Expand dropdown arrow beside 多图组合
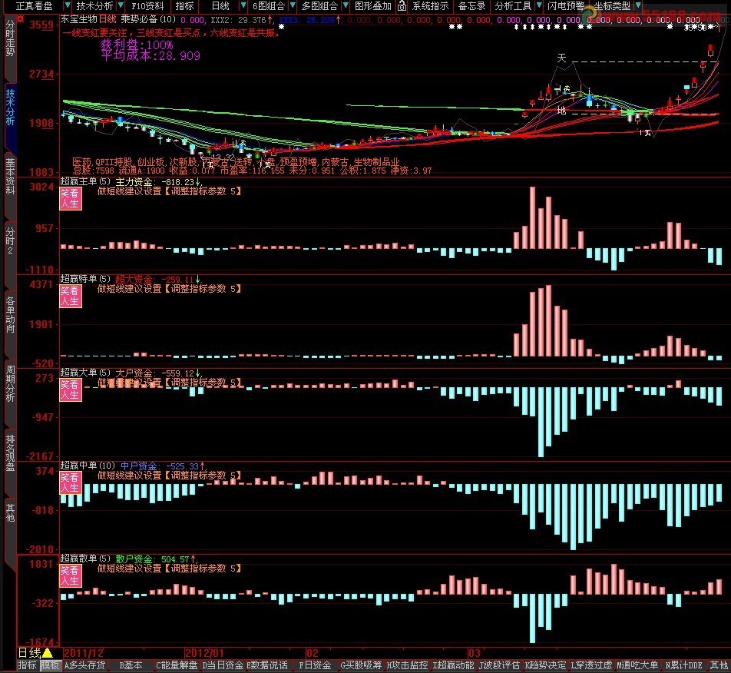Screen dimensions: 731x673 (346, 5)
